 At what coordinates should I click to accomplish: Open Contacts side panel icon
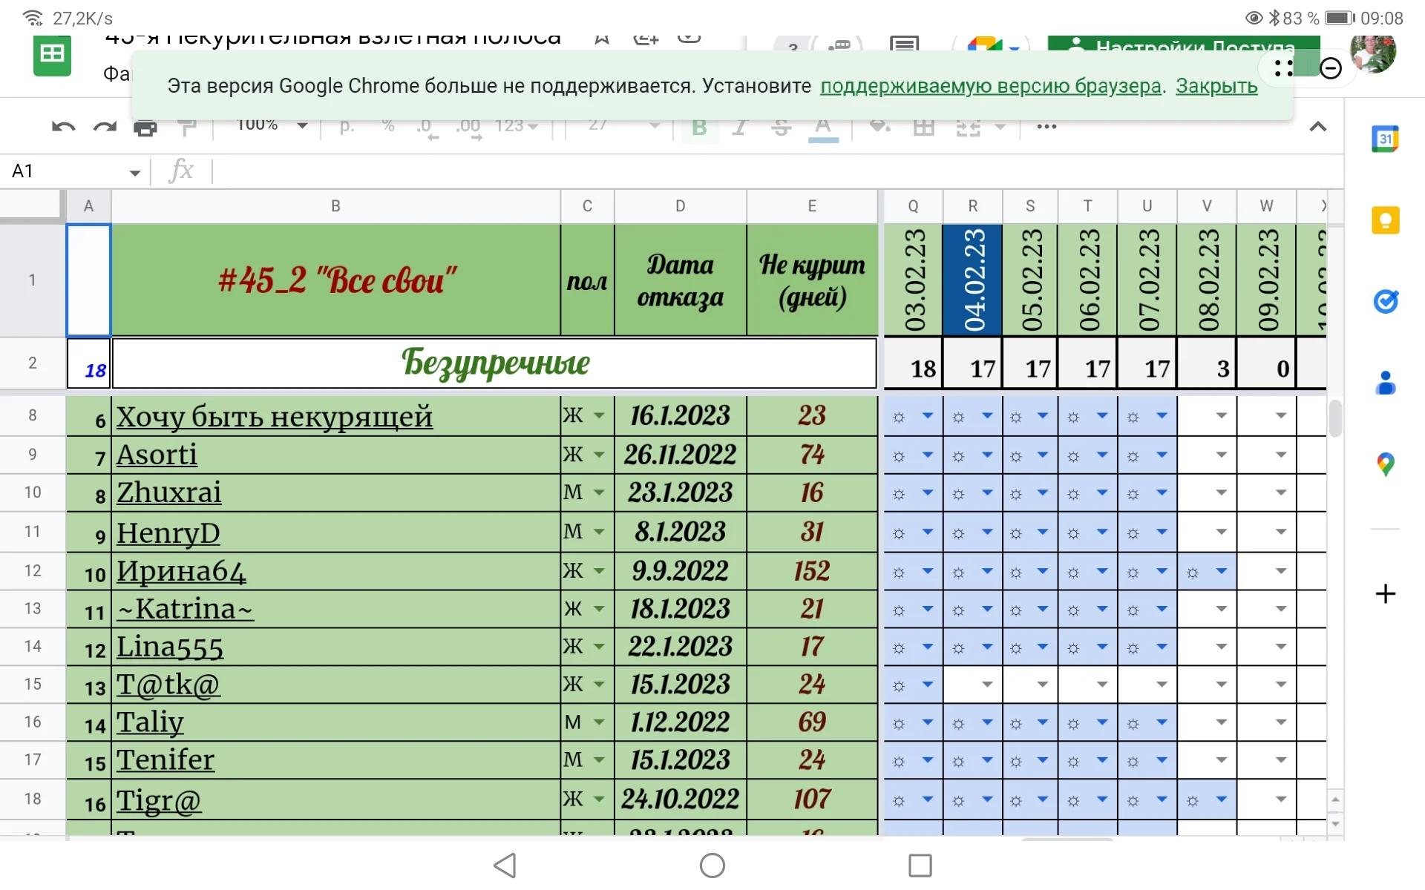(x=1384, y=383)
